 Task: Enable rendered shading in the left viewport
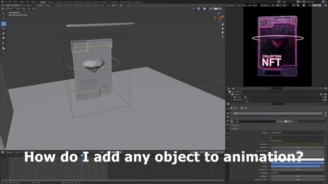pyautogui.click(x=221, y=9)
